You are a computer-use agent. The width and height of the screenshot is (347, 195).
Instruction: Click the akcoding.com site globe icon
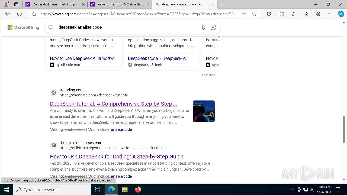tap(54, 93)
